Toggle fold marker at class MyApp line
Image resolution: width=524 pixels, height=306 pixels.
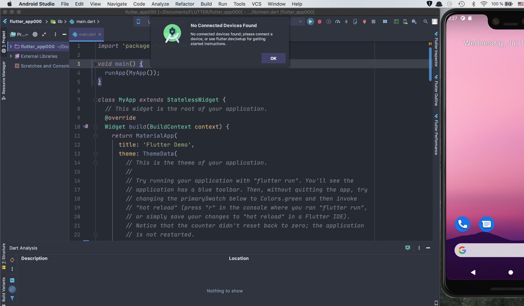pos(95,100)
